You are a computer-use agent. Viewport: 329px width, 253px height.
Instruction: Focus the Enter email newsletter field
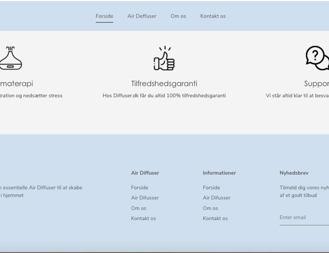[x=304, y=218]
